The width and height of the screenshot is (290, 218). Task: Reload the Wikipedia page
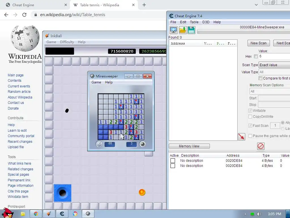click(x=24, y=15)
